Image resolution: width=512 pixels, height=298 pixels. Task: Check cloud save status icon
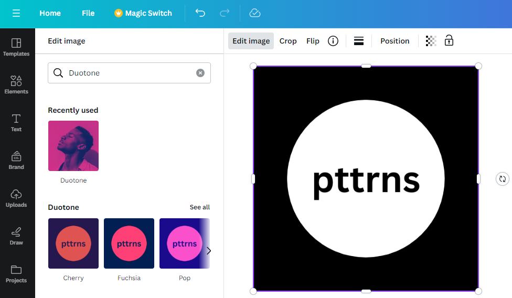(x=255, y=13)
